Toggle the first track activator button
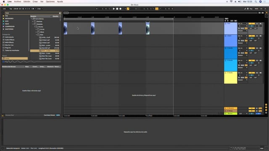Screen dimensions: 269x151 [x=252, y=23]
